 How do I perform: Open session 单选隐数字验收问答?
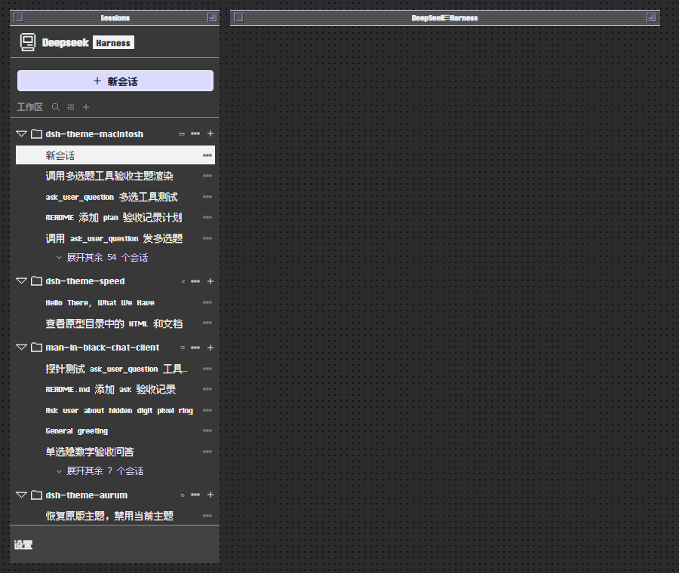click(x=90, y=452)
